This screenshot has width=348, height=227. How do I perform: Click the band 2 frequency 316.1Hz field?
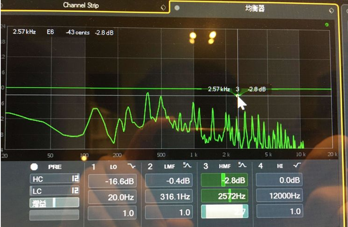tap(169, 197)
